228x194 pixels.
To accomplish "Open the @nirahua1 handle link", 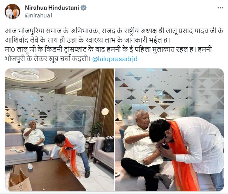I will click(x=38, y=15).
